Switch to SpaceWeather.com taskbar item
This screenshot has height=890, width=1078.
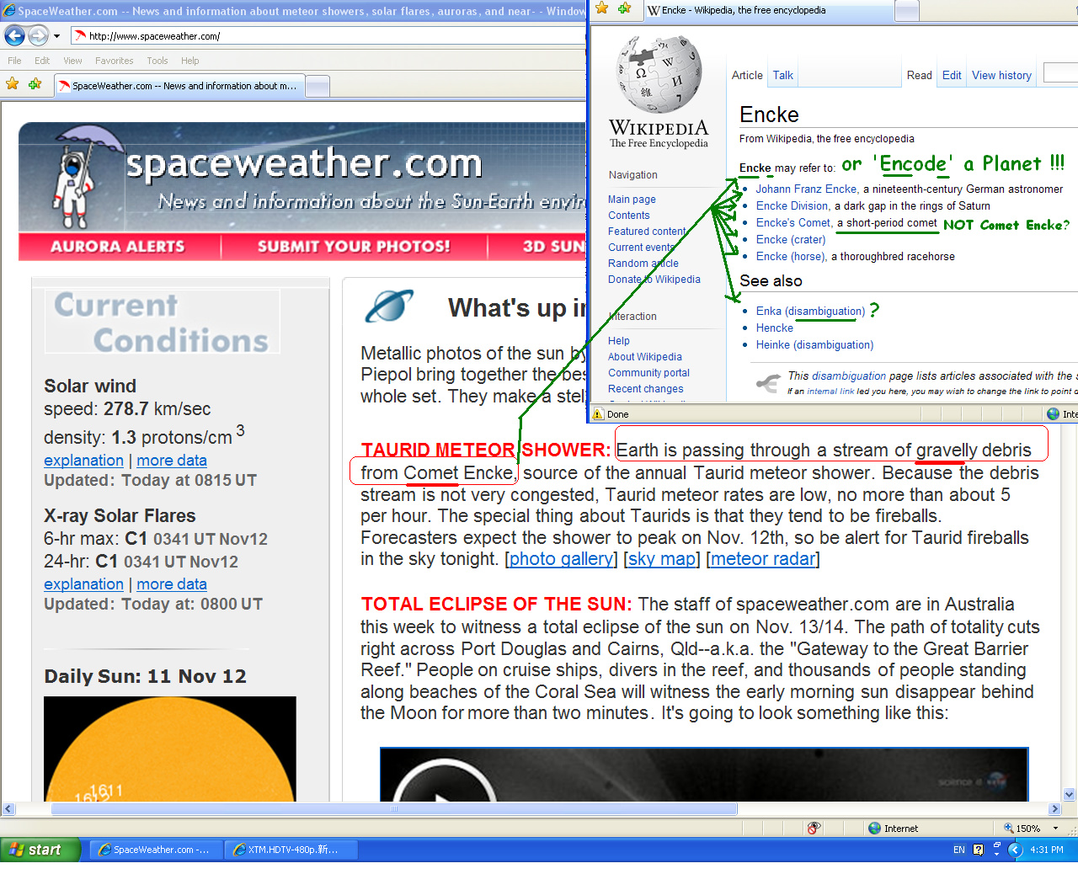pyautogui.click(x=154, y=850)
